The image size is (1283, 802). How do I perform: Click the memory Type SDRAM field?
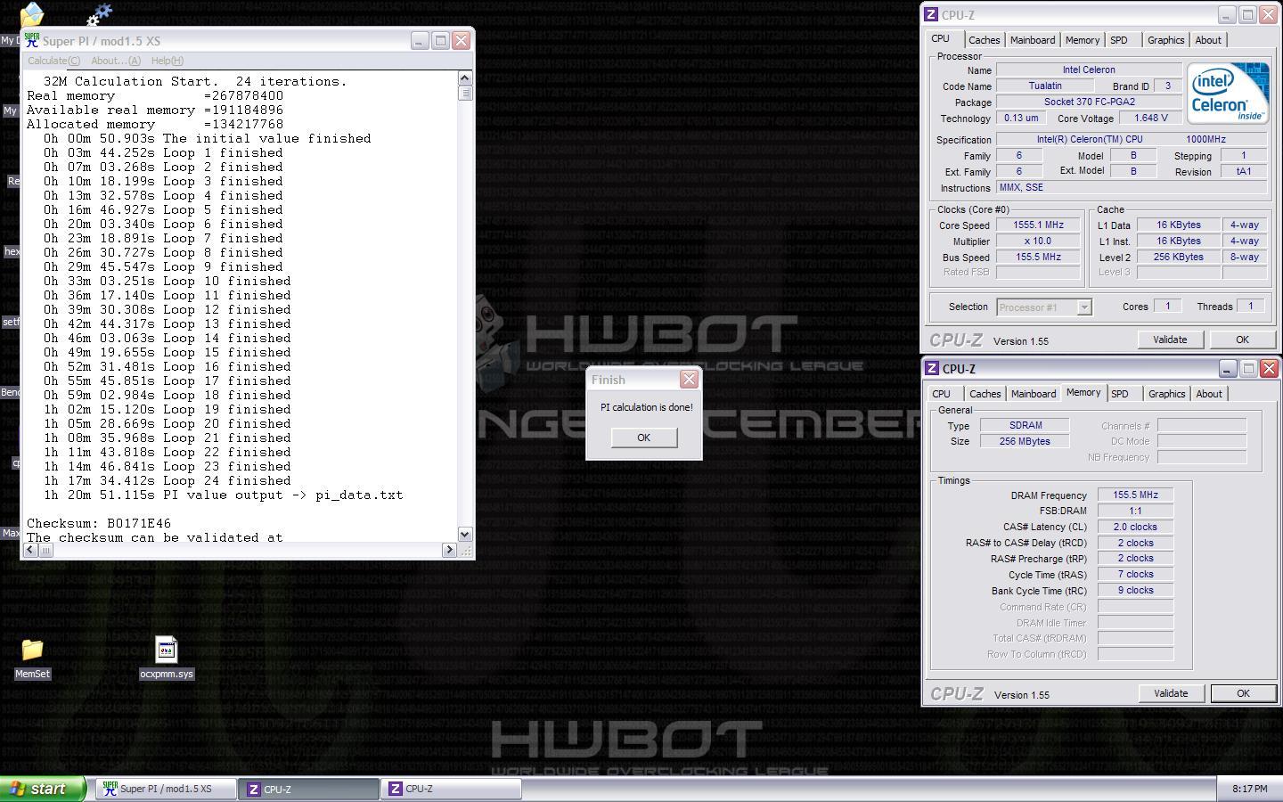click(x=1025, y=425)
